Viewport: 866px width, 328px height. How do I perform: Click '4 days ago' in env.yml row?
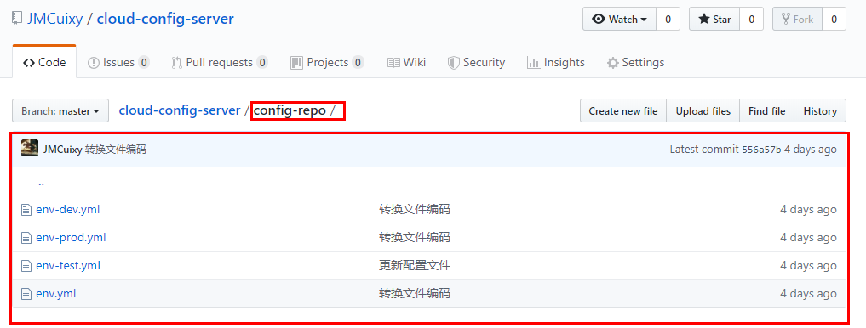[809, 294]
